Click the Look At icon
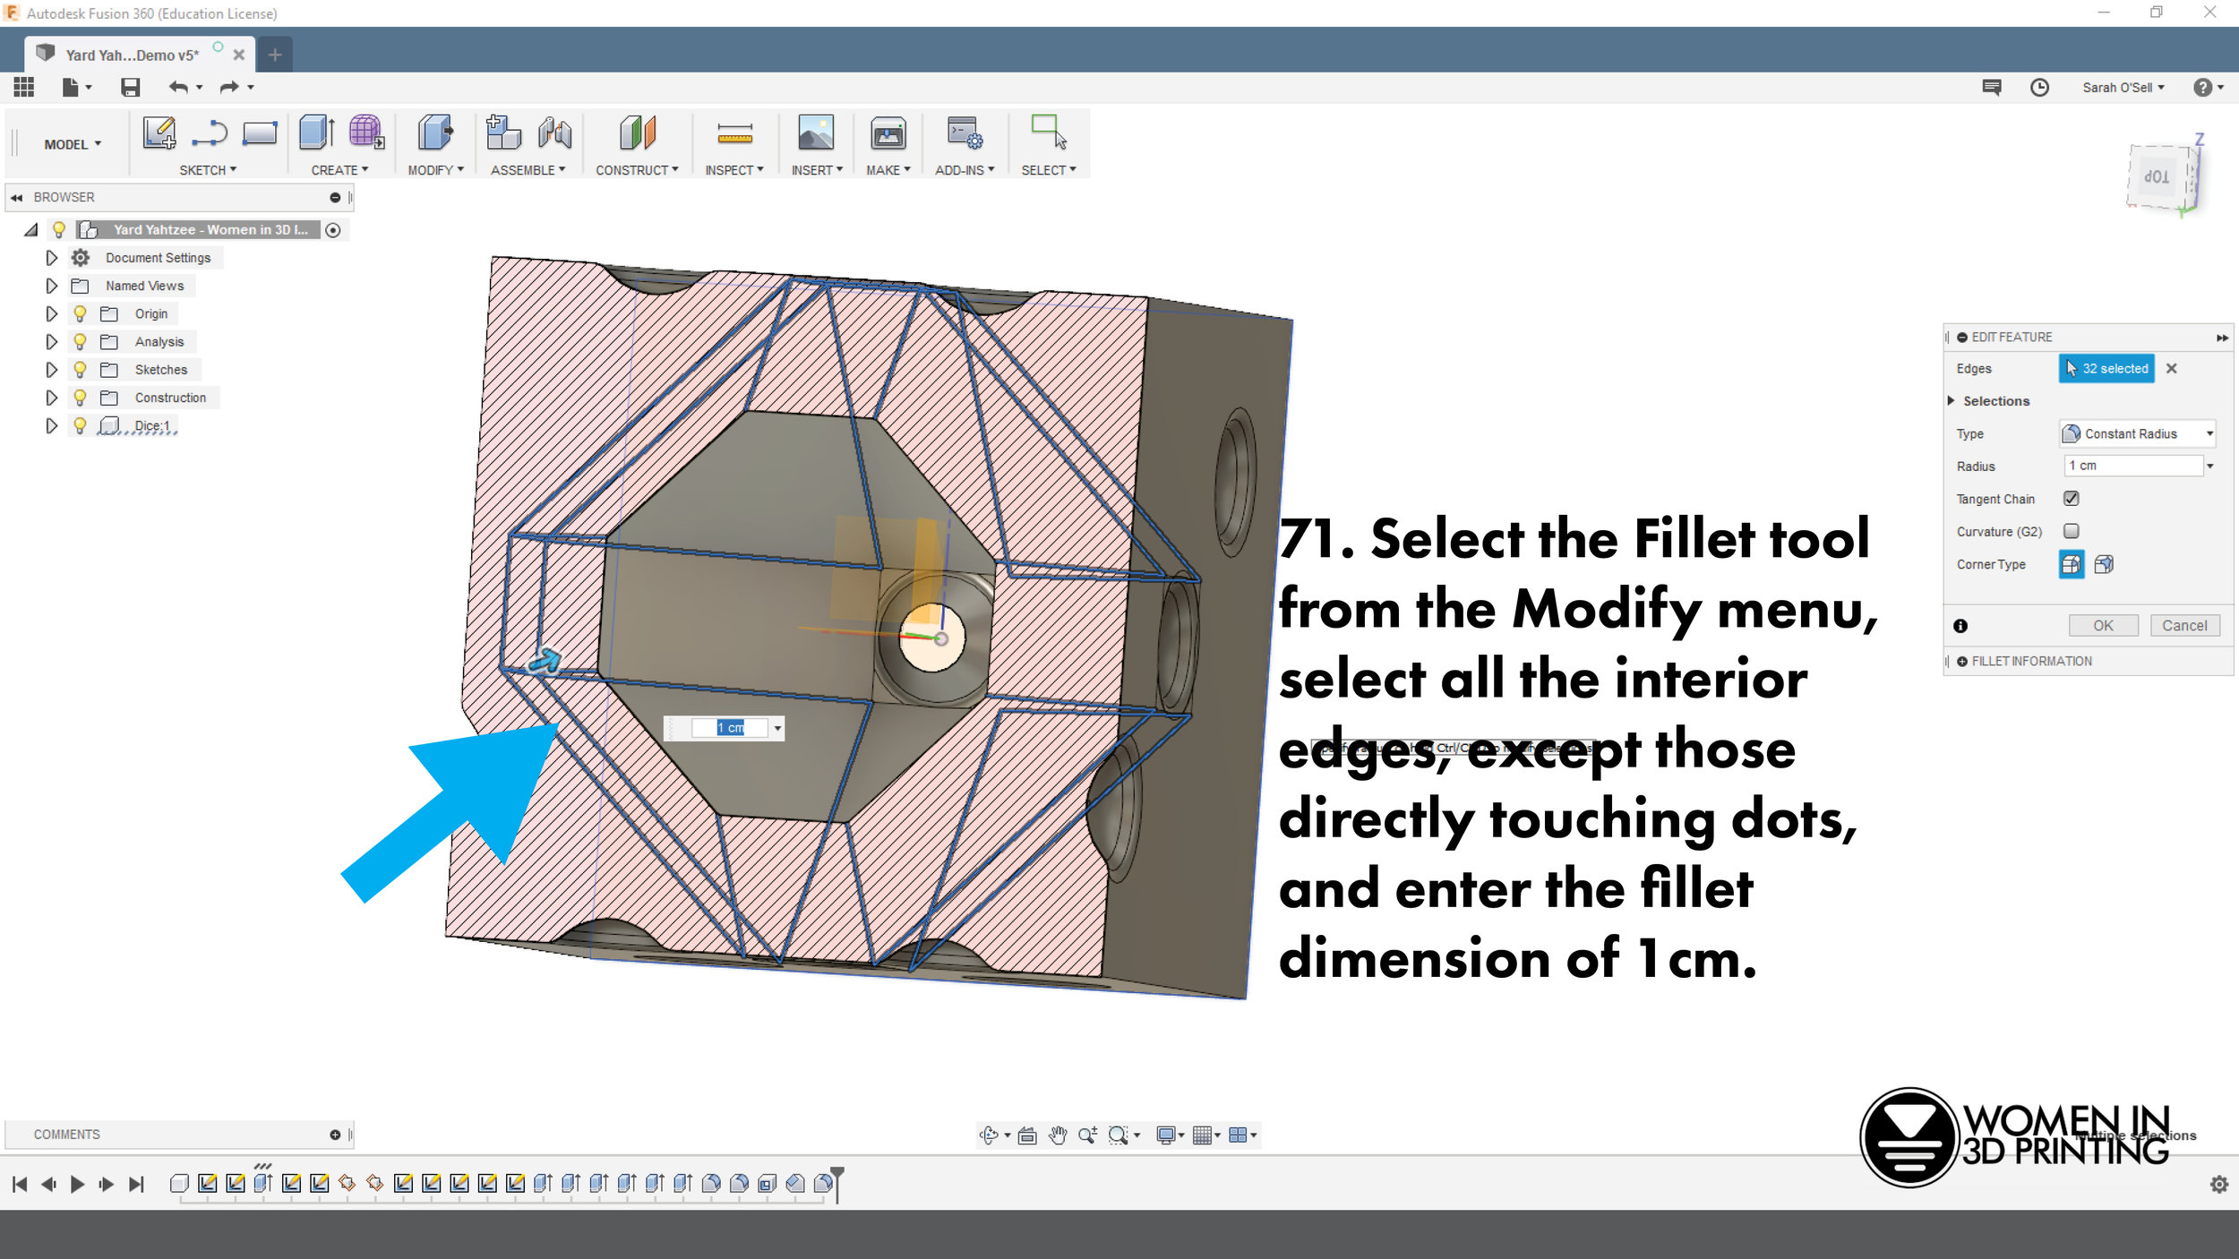 [x=1027, y=1135]
